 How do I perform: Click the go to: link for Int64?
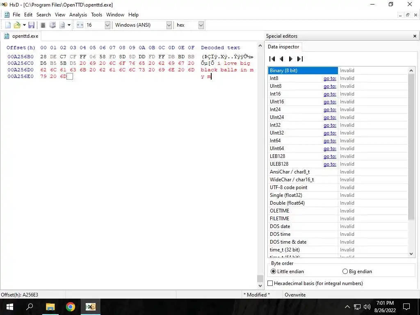tap(330, 141)
